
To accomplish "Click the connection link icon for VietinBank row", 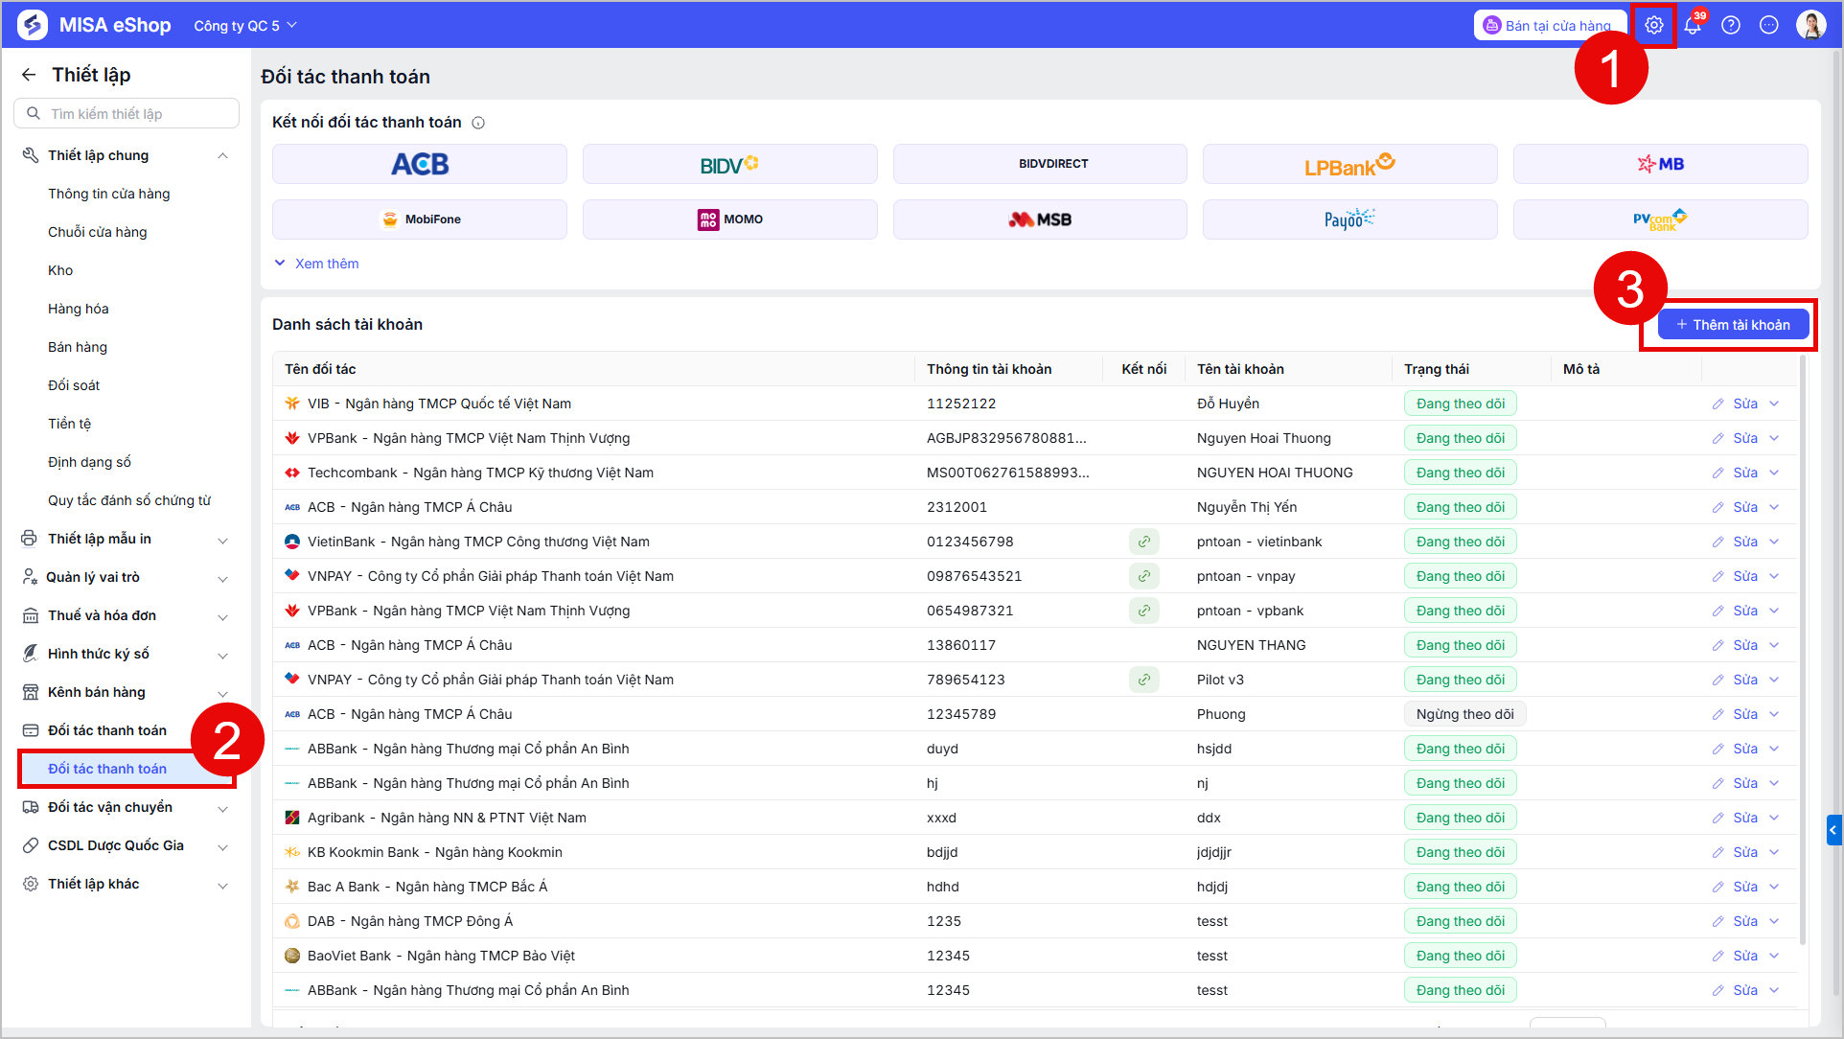I will pos(1144,542).
